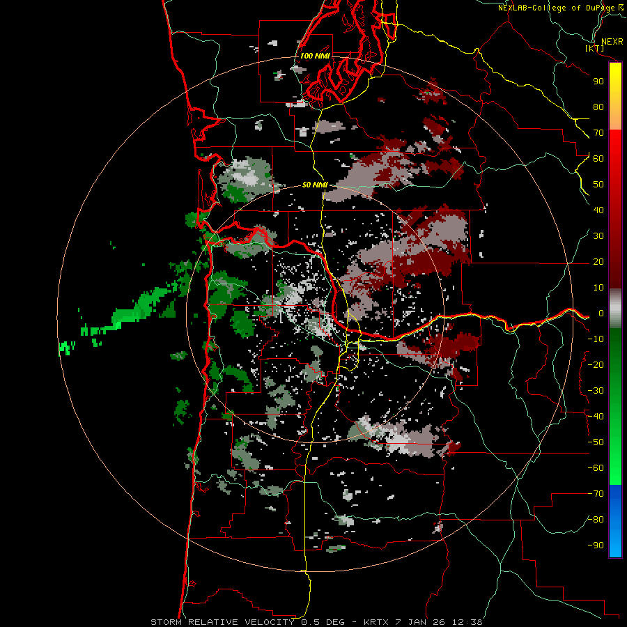The width and height of the screenshot is (627, 627).
Task: Click the Storm Relative Velocity product title
Action: coord(222,622)
